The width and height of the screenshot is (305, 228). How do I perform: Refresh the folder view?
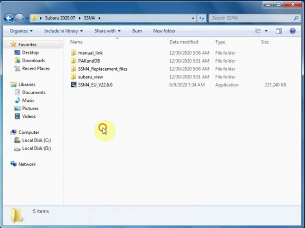[202, 18]
